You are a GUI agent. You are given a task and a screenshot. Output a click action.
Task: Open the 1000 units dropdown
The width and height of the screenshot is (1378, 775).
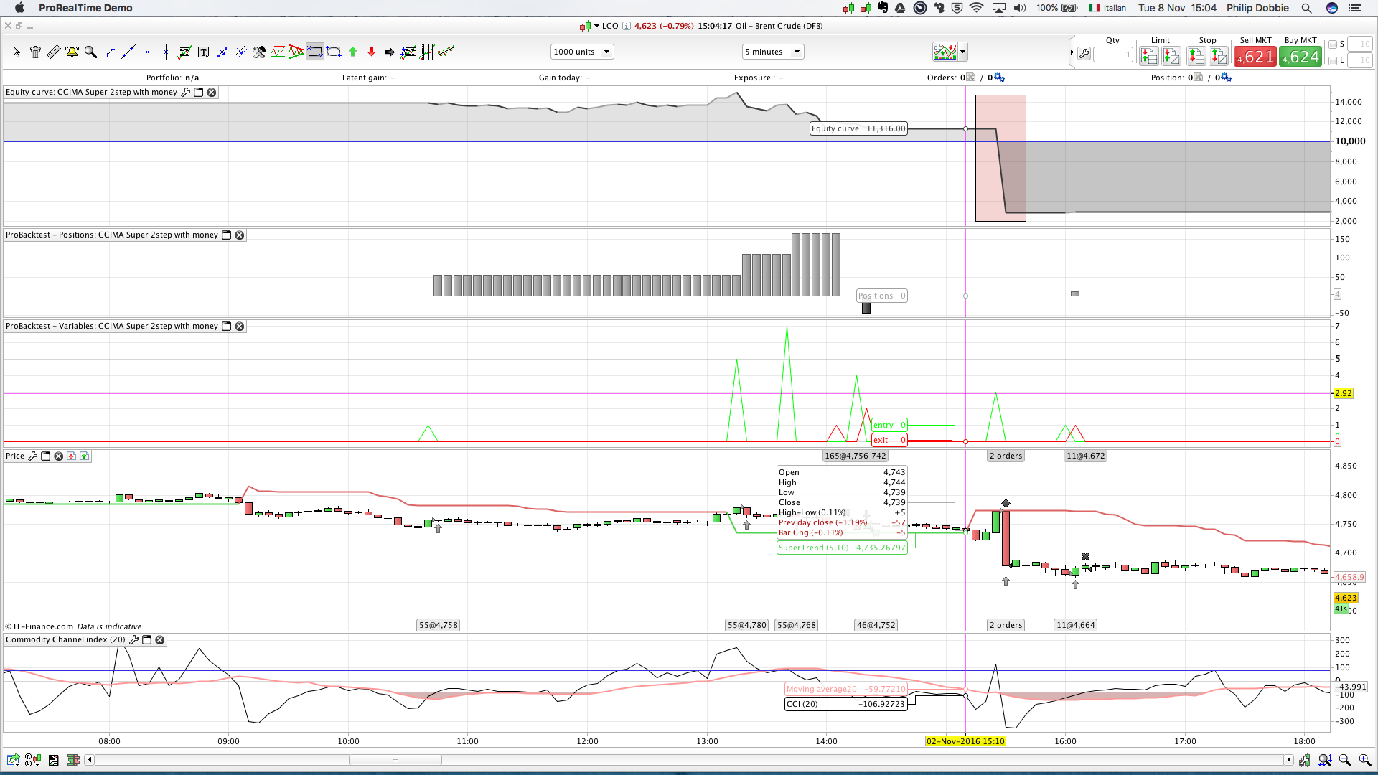coord(581,52)
